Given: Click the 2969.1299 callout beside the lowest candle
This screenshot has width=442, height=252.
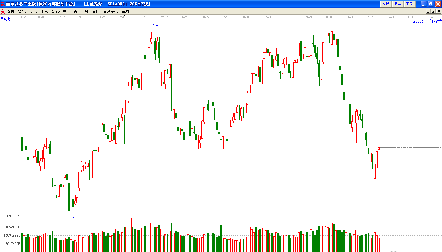Looking at the screenshot, I should point(86,216).
